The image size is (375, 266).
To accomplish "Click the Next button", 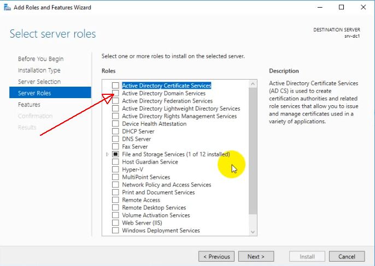I will (256, 256).
